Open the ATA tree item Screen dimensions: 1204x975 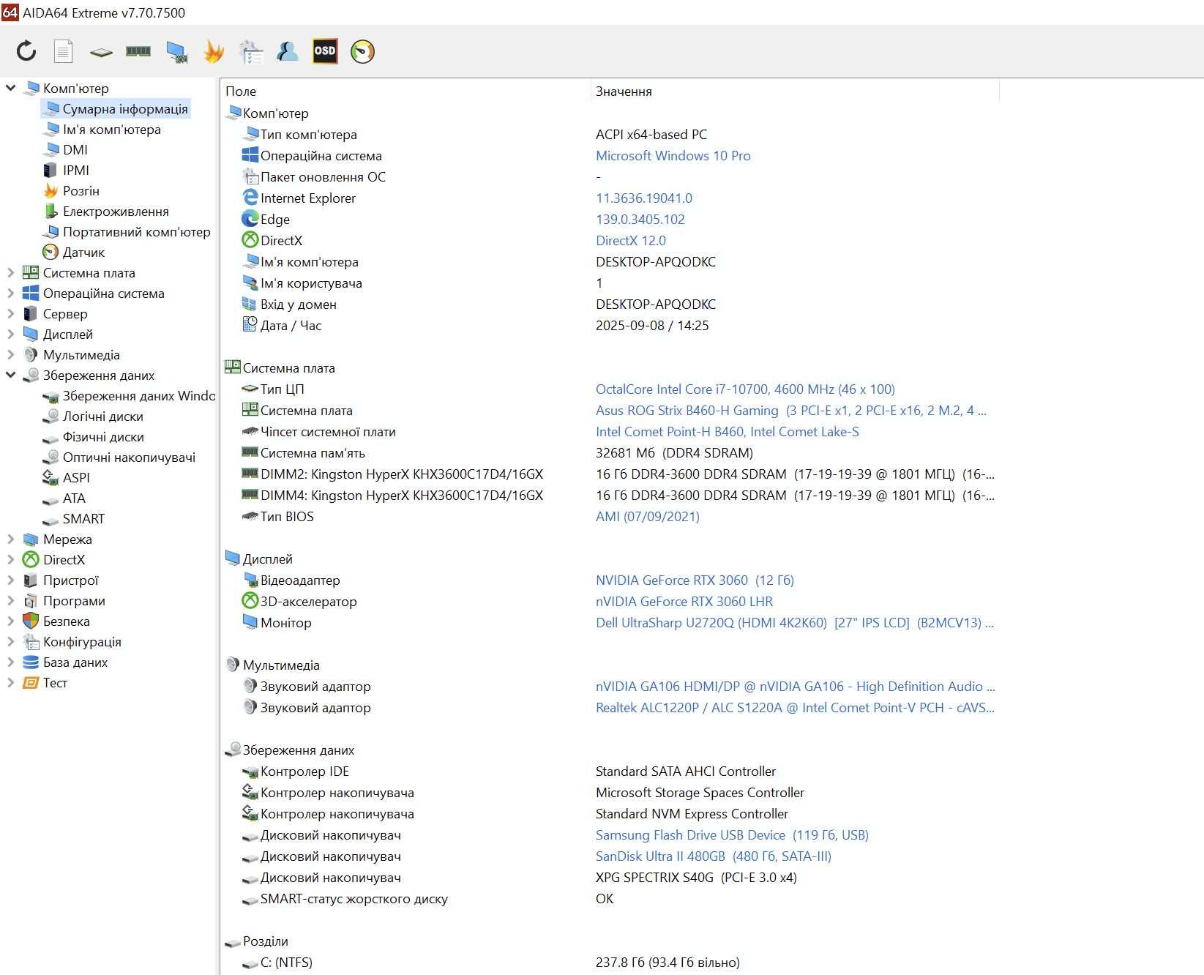(74, 498)
